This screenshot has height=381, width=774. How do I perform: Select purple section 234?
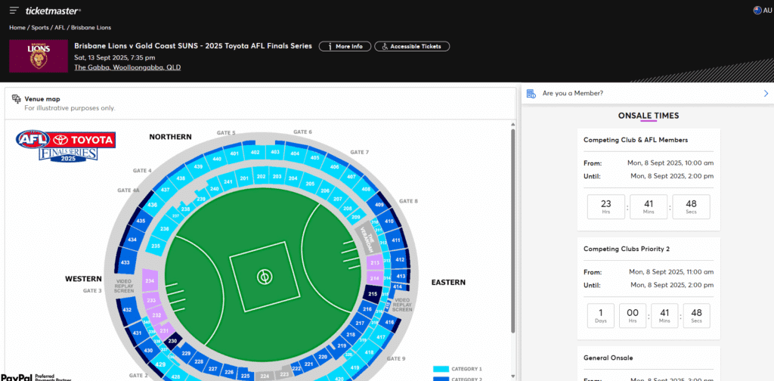click(x=150, y=280)
